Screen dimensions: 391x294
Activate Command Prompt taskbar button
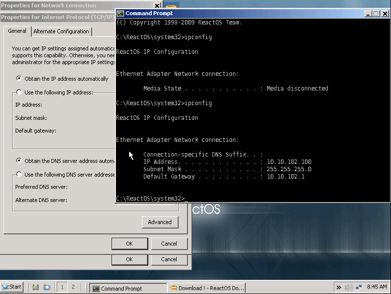point(128,288)
